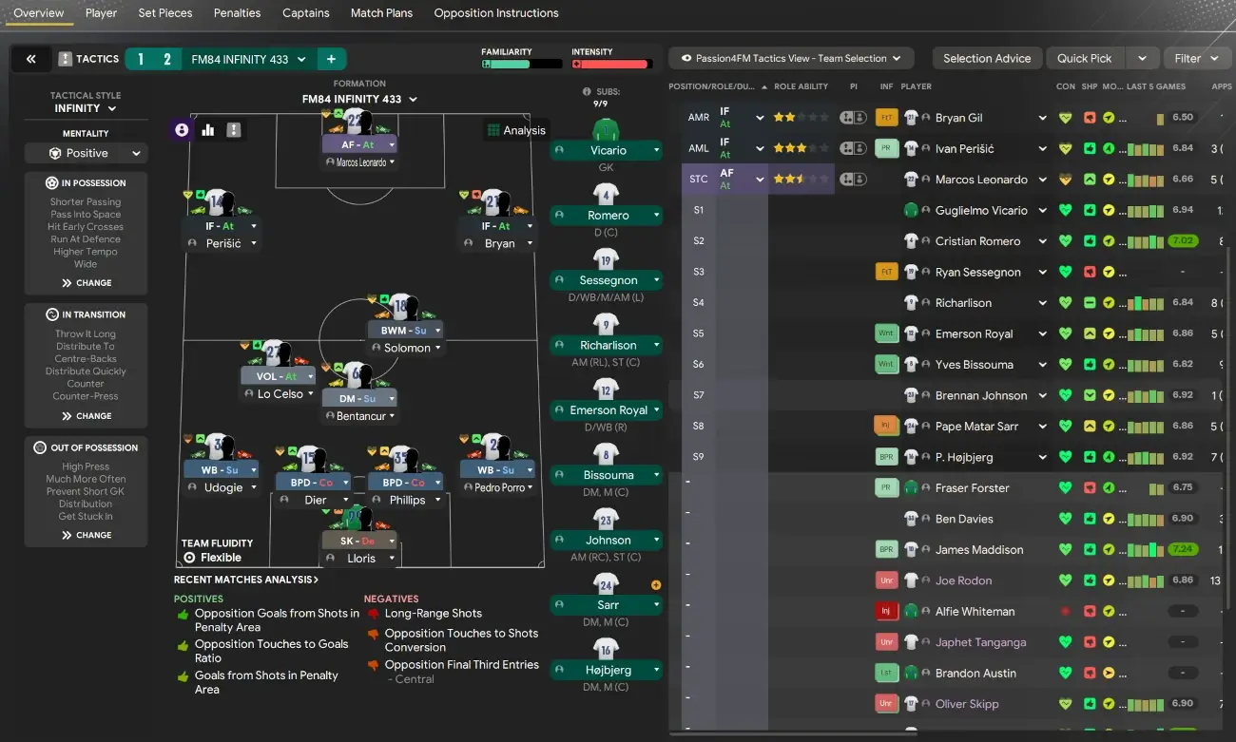Screen dimensions: 1236x742
Task: Click the Unr badge beside Joe Rodon
Action: [886, 580]
